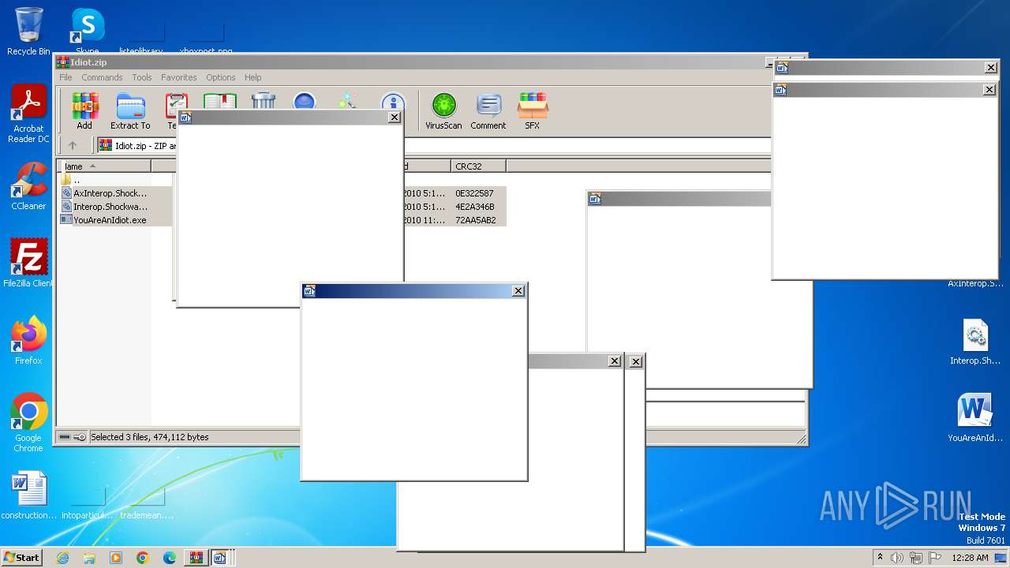The image size is (1010, 568).
Task: Open the Start menu
Action: pos(21,558)
